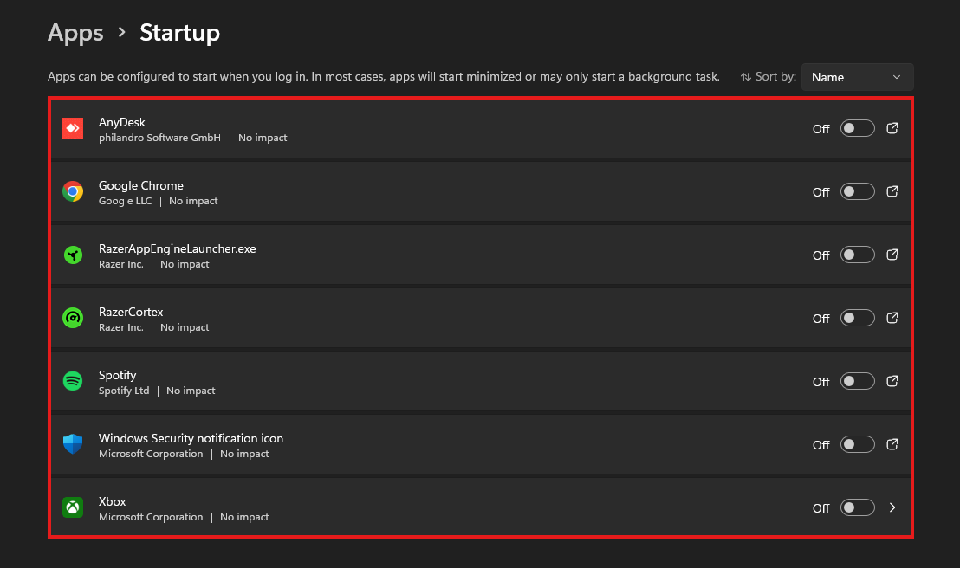
Task: Click the Xbox app icon
Action: [x=73, y=507]
